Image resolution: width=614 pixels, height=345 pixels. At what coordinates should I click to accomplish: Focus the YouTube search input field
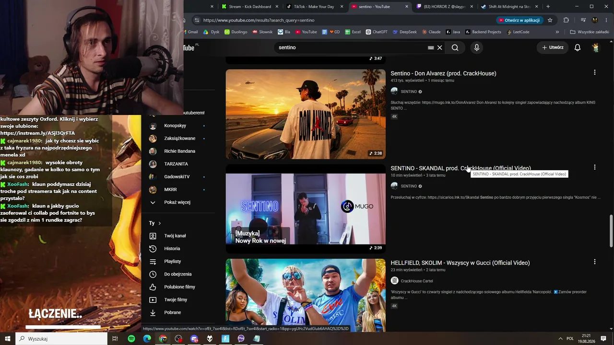[353, 47]
